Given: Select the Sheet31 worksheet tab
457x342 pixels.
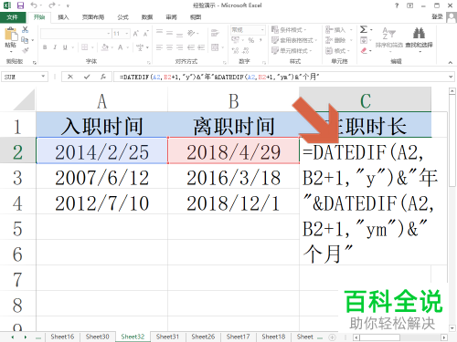Looking at the screenshot, I should [167, 337].
